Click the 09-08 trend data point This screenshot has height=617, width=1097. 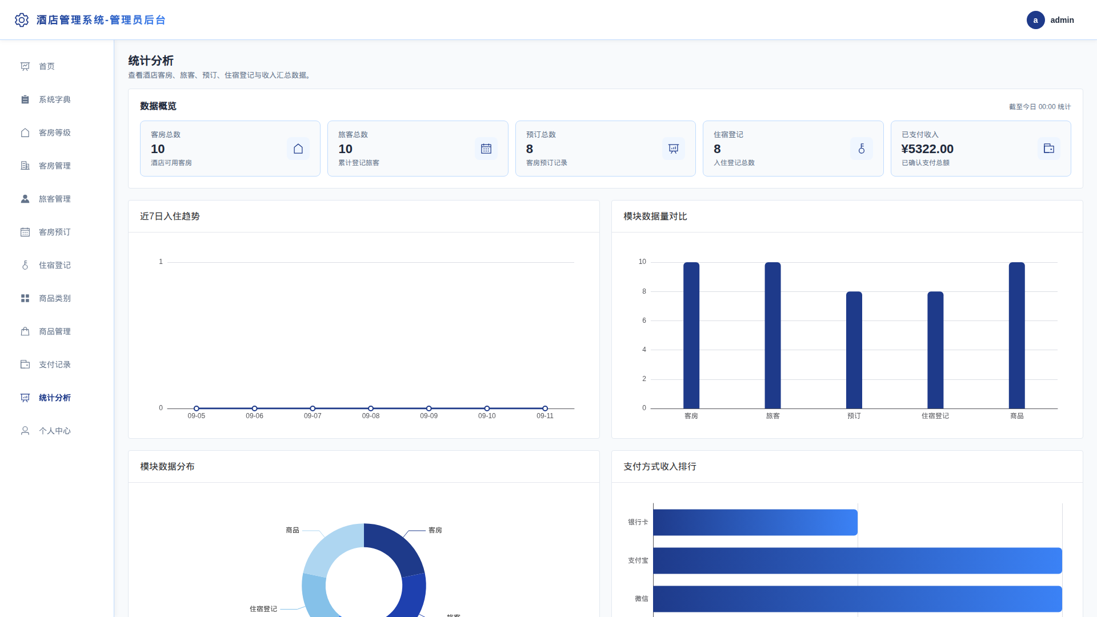(371, 408)
